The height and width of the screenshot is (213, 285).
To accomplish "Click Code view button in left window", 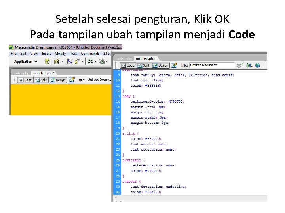I will pyautogui.click(x=25, y=80).
